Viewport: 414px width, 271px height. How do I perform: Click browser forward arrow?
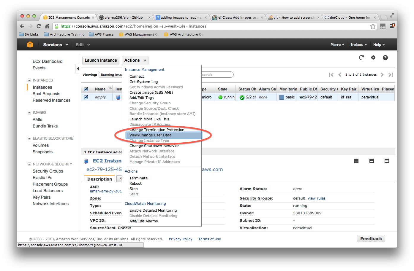tap(31, 26)
